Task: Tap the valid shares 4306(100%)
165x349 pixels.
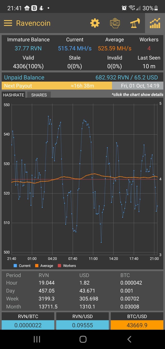Action: click(x=28, y=66)
